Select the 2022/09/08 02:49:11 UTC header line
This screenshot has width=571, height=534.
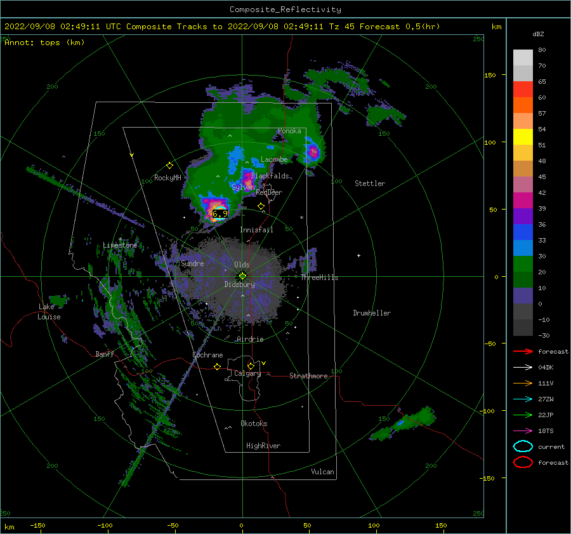click(222, 27)
